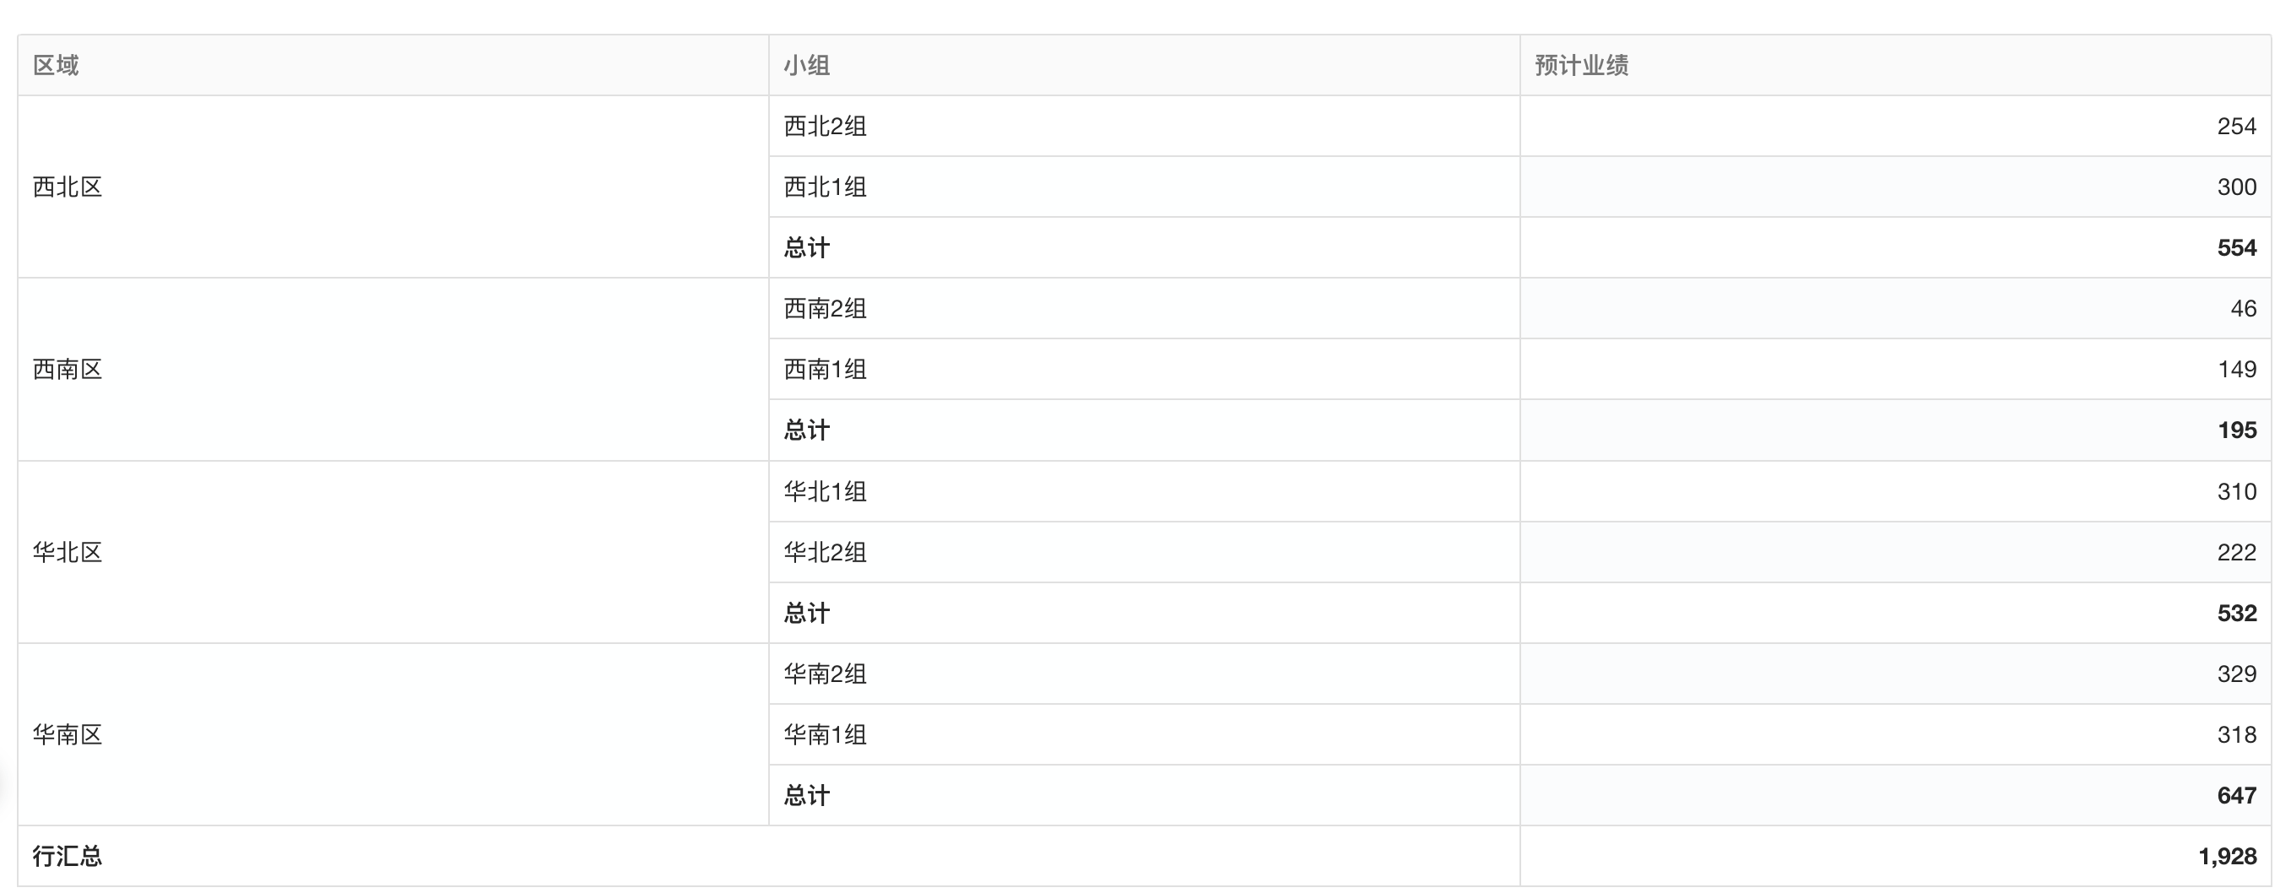Select the 西南2组 row label

pyautogui.click(x=825, y=309)
